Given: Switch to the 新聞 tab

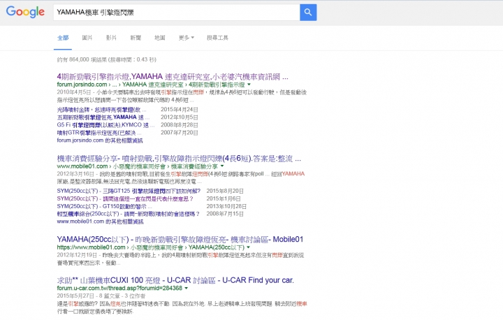Looking at the screenshot, I should click(136, 38).
